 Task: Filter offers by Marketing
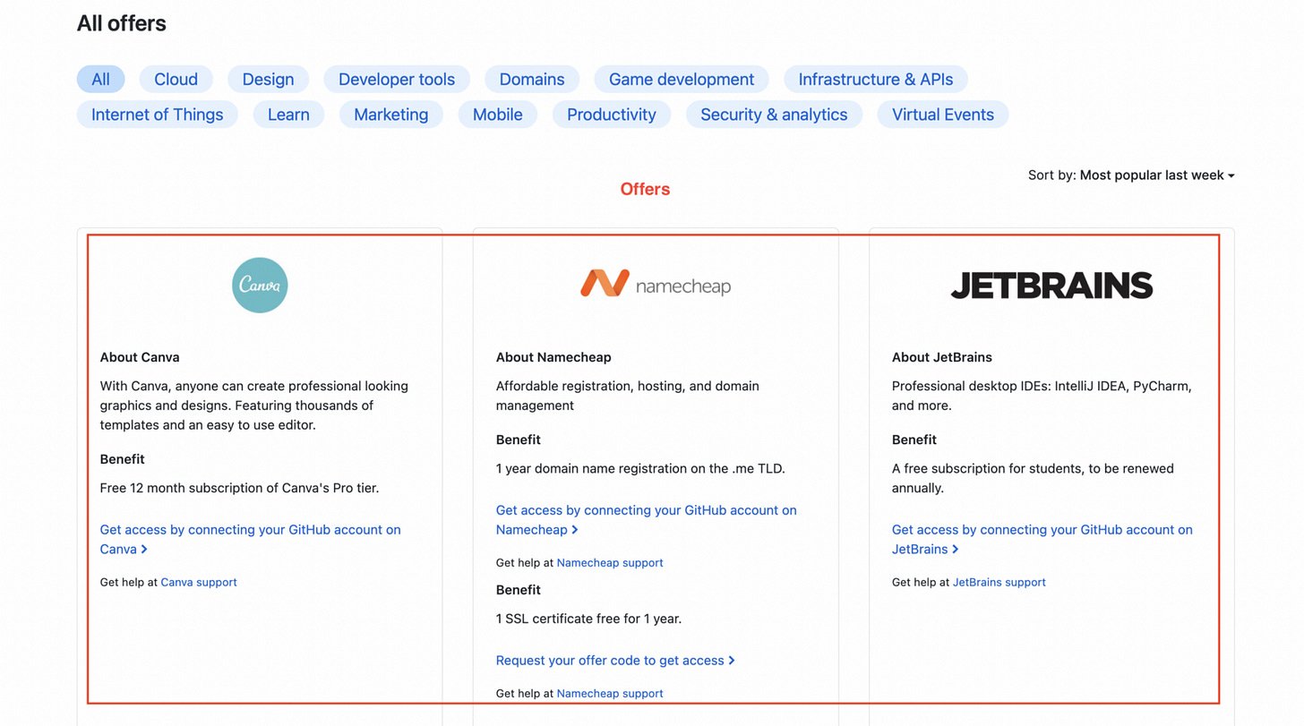pyautogui.click(x=391, y=115)
